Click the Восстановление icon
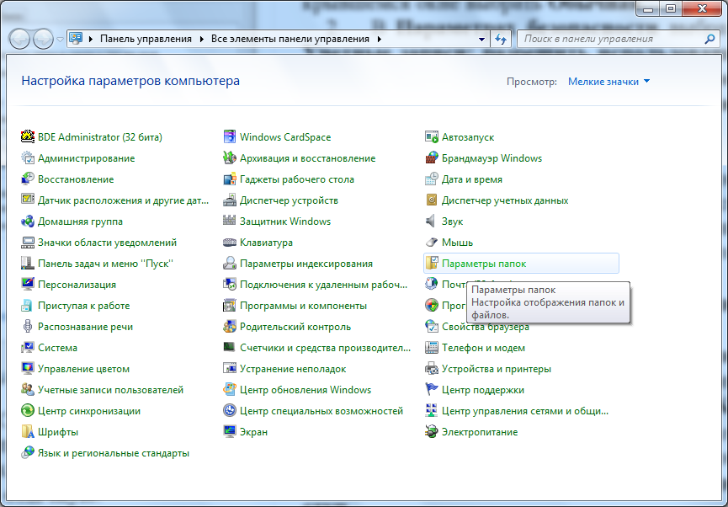Image resolution: width=728 pixels, height=507 pixels. pos(28,179)
